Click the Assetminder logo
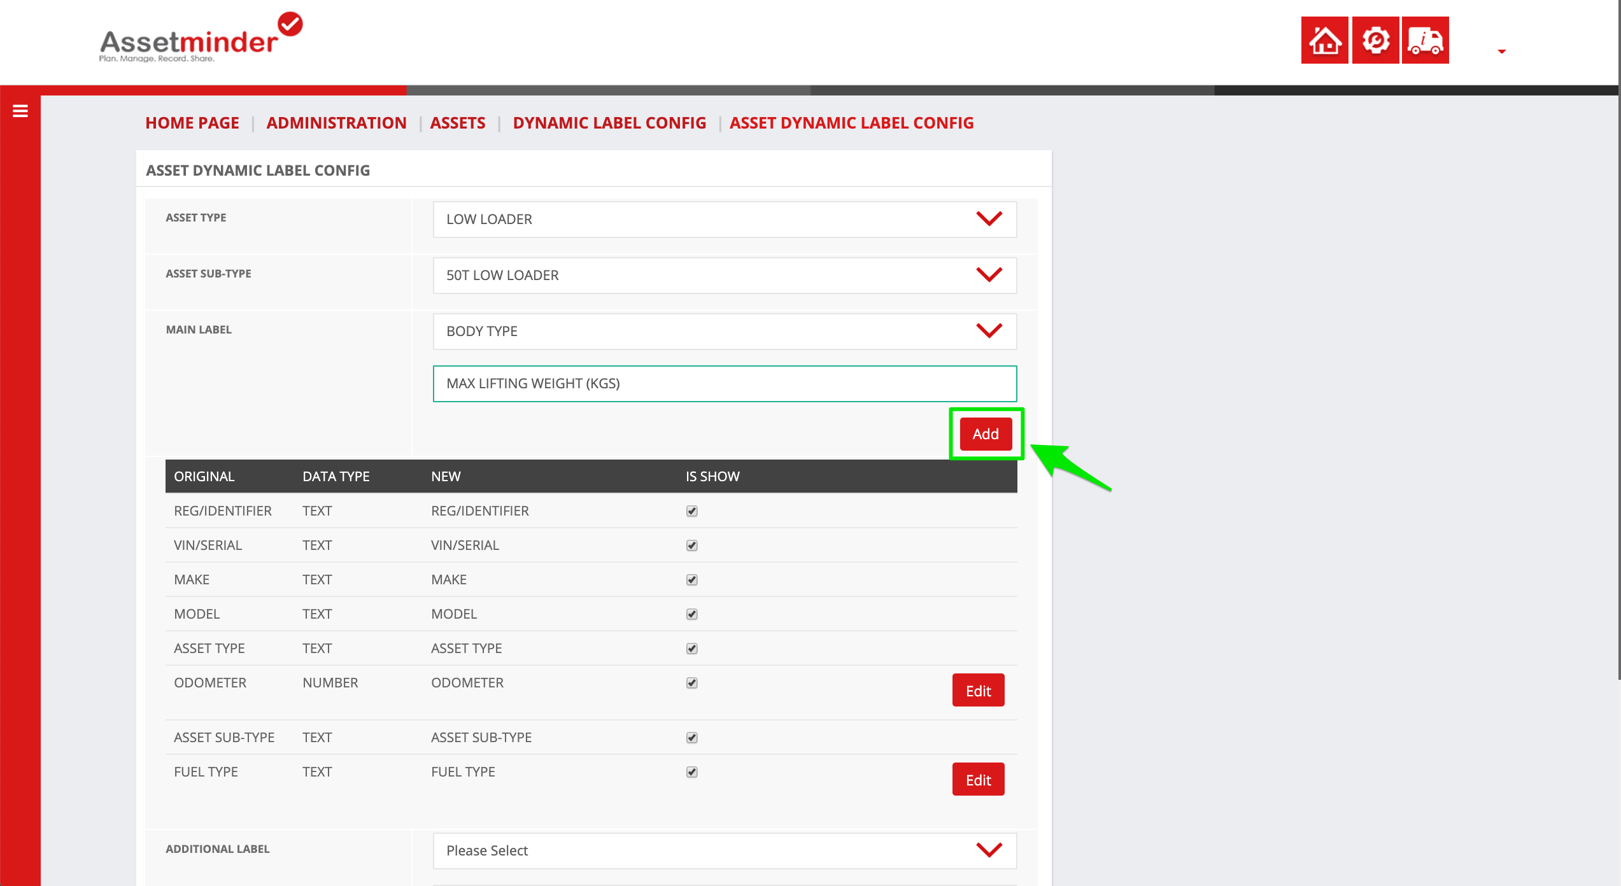 [x=201, y=38]
